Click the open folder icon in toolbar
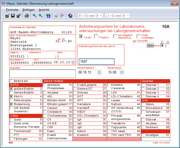The width and height of the screenshot is (180, 148). (7, 16)
